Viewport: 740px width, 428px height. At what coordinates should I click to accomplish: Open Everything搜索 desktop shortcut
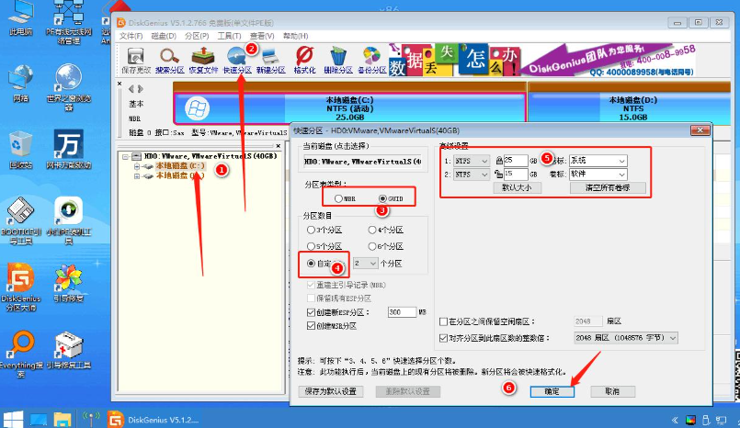21,355
